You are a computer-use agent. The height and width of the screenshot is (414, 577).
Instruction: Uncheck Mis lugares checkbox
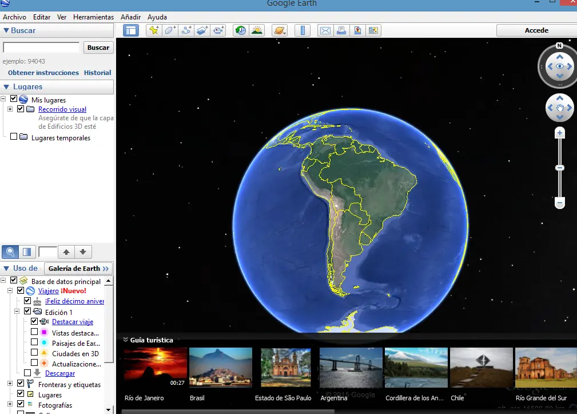[x=14, y=98]
